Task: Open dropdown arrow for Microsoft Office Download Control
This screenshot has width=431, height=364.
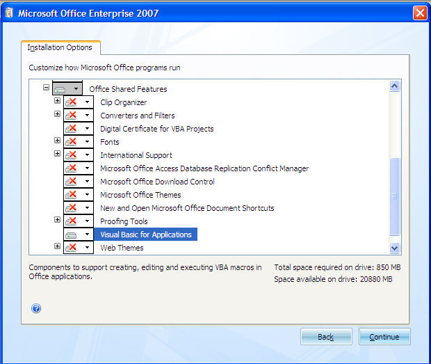Action: pyautogui.click(x=87, y=182)
